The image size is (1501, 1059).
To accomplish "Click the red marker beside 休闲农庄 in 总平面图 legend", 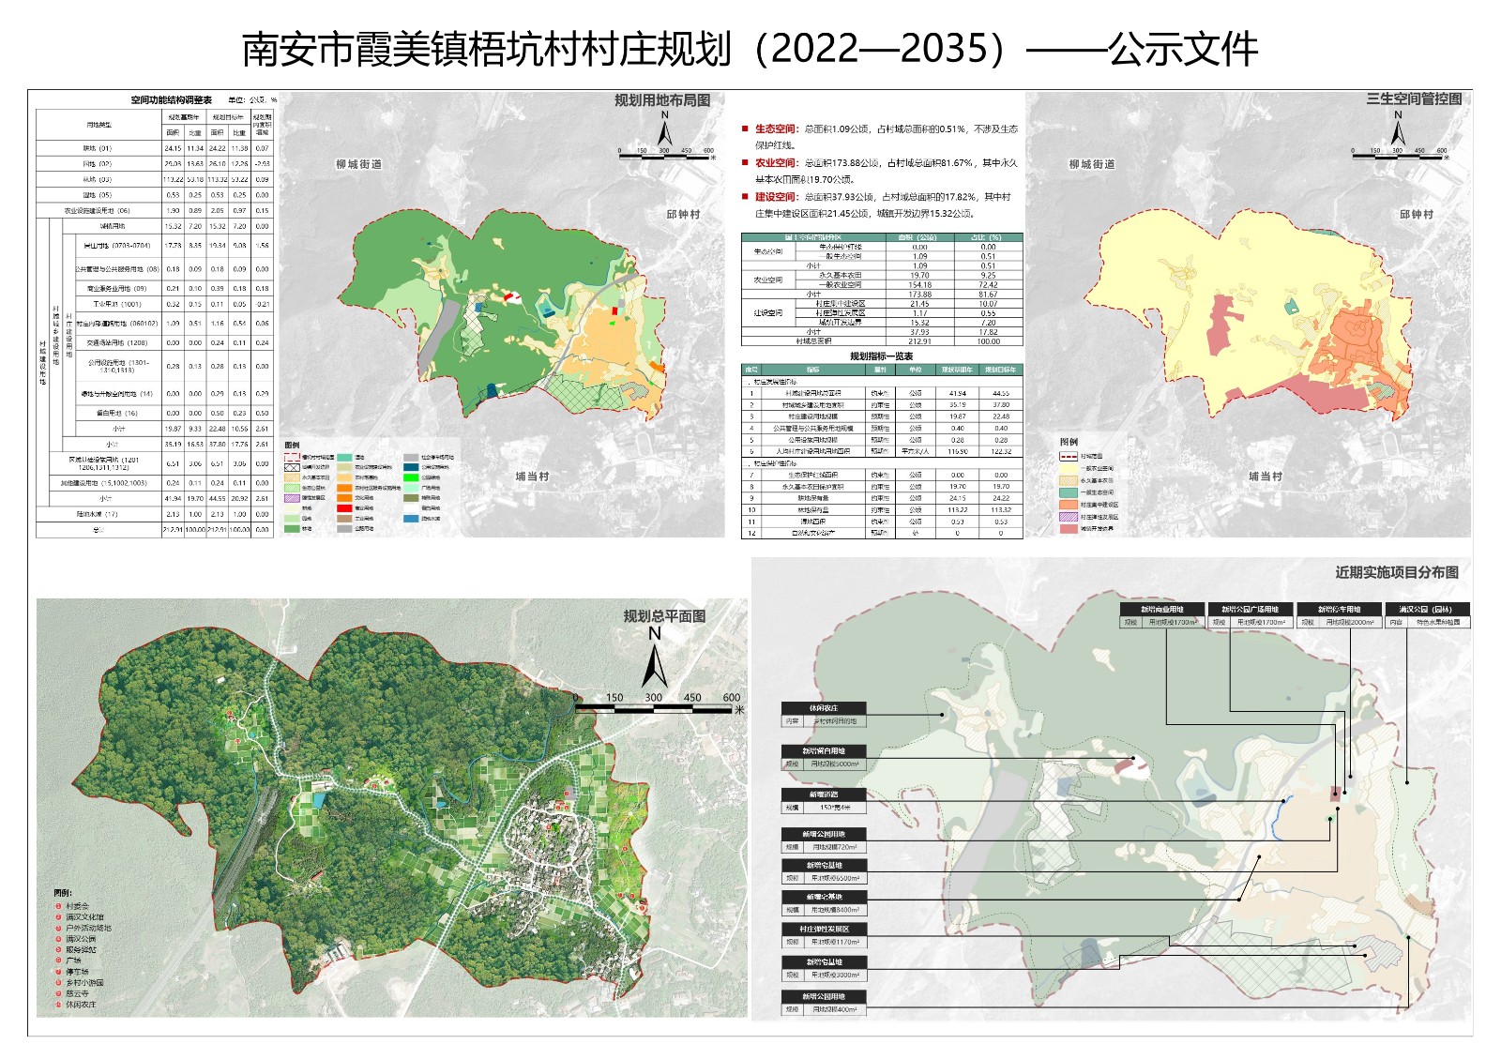I will tap(57, 1004).
